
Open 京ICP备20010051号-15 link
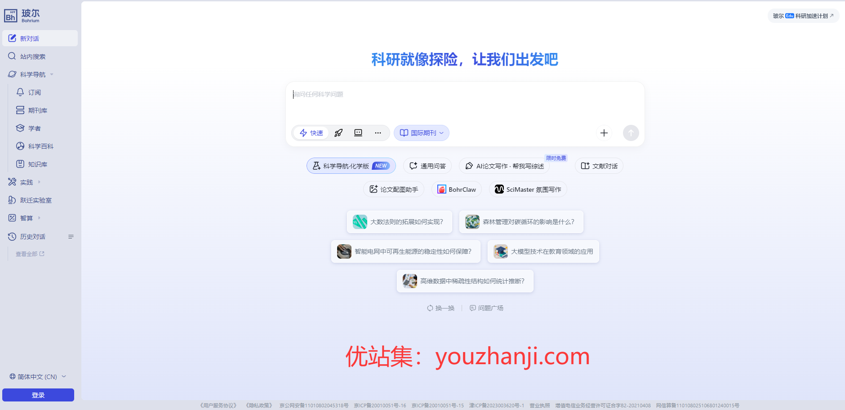[437, 406]
